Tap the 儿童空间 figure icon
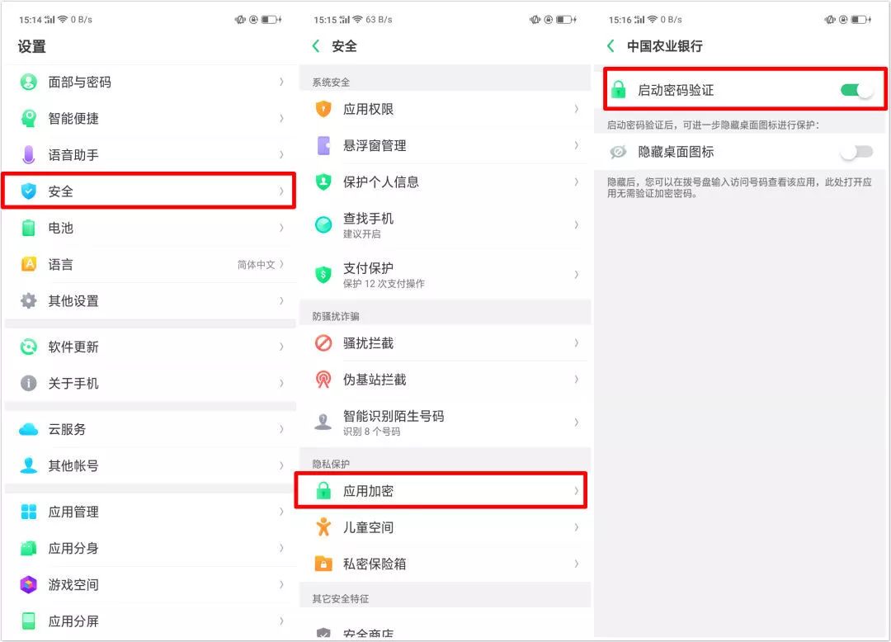Viewport: 891px width, 642px height. 323,527
